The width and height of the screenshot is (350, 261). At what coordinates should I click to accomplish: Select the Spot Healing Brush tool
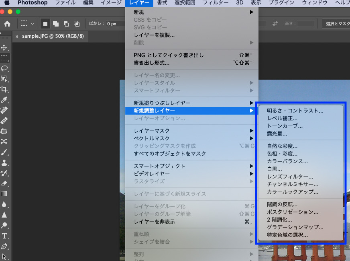pos(4,110)
